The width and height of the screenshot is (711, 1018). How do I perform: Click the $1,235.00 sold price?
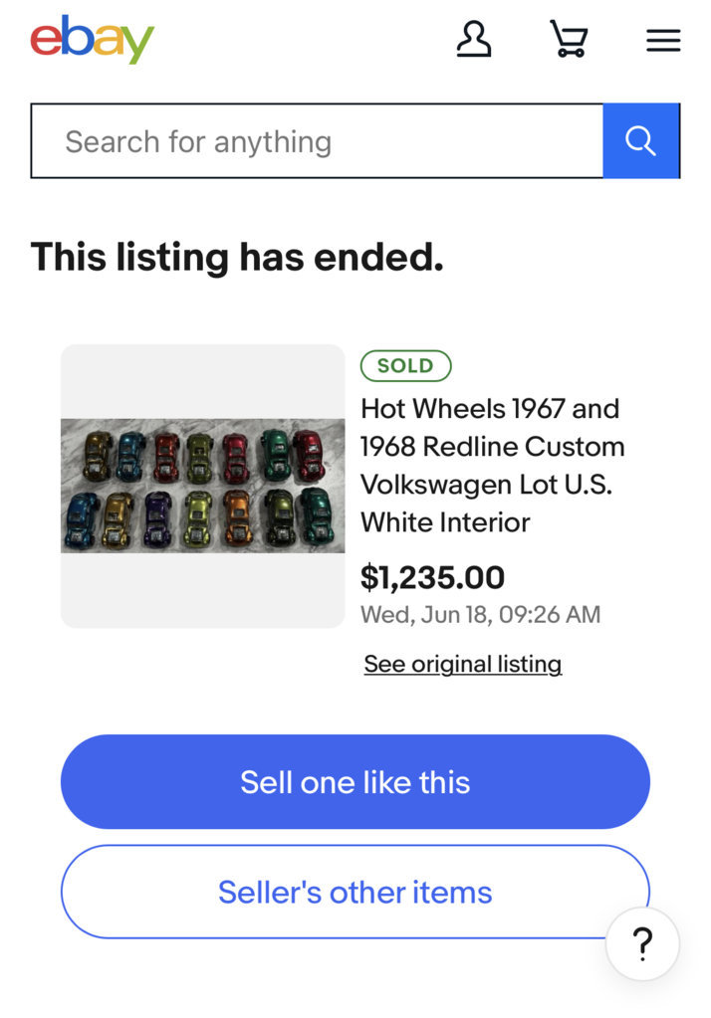click(x=432, y=577)
